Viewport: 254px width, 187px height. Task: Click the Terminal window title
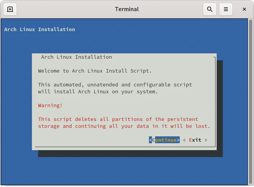pos(127,9)
